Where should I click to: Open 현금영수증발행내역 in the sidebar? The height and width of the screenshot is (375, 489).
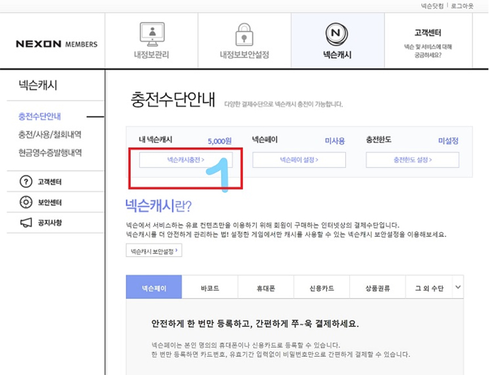pos(50,153)
